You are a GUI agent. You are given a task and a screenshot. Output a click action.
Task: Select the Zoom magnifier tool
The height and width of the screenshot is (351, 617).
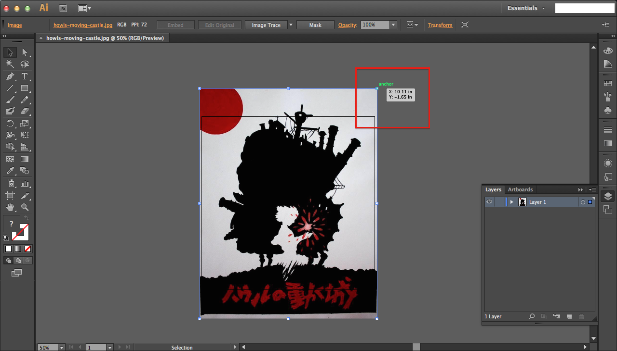coord(25,208)
